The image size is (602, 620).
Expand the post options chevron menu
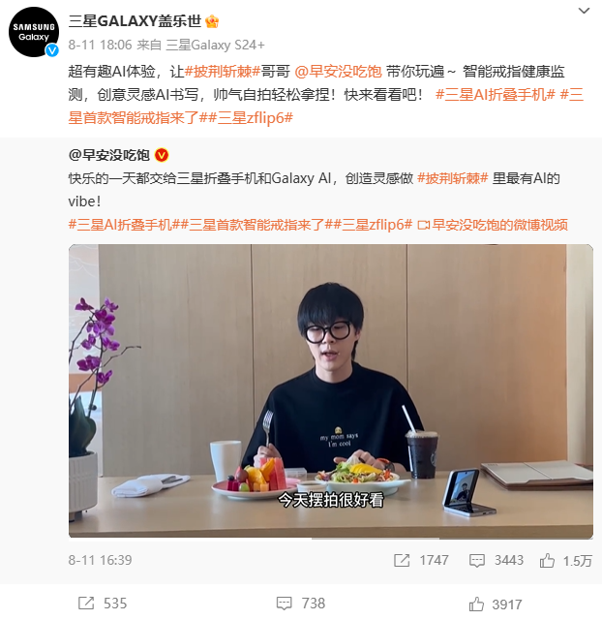584,11
